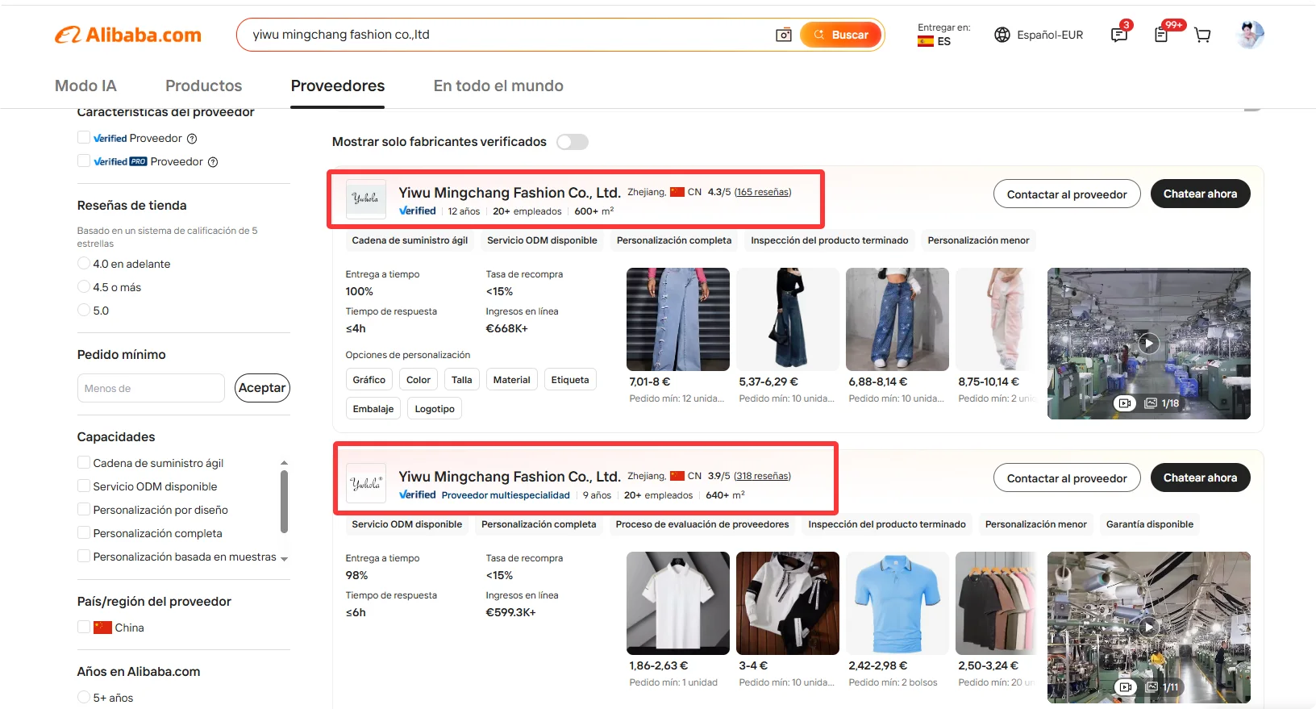Click Aceptar for minimum order

click(262, 388)
